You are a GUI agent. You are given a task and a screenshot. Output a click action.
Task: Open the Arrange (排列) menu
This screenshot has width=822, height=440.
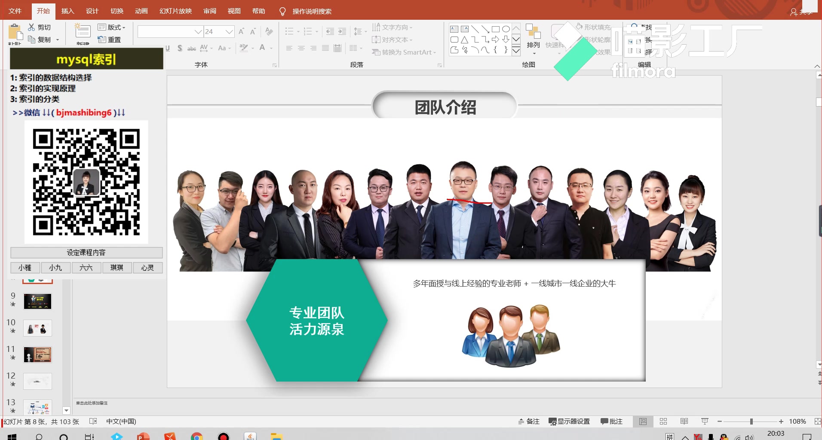point(533,39)
